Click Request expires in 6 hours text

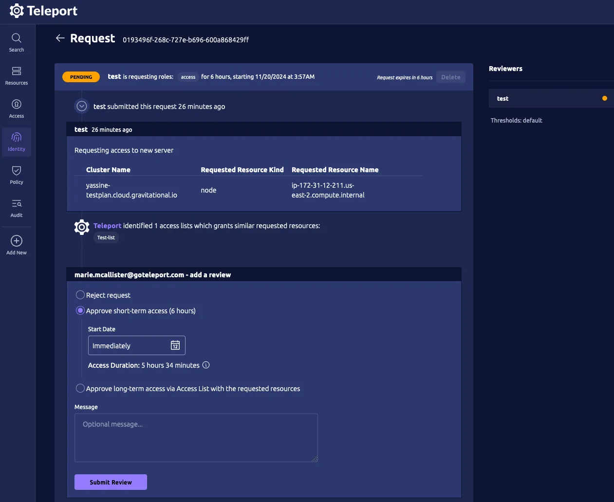pos(405,77)
